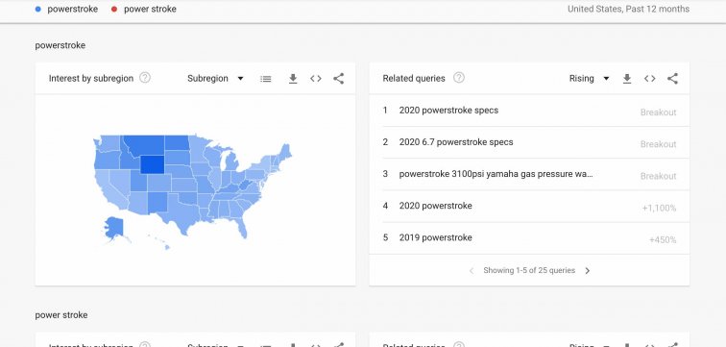Screen dimensions: 726x347
Task: Open help icon beside Related queries
Action: [x=459, y=78]
